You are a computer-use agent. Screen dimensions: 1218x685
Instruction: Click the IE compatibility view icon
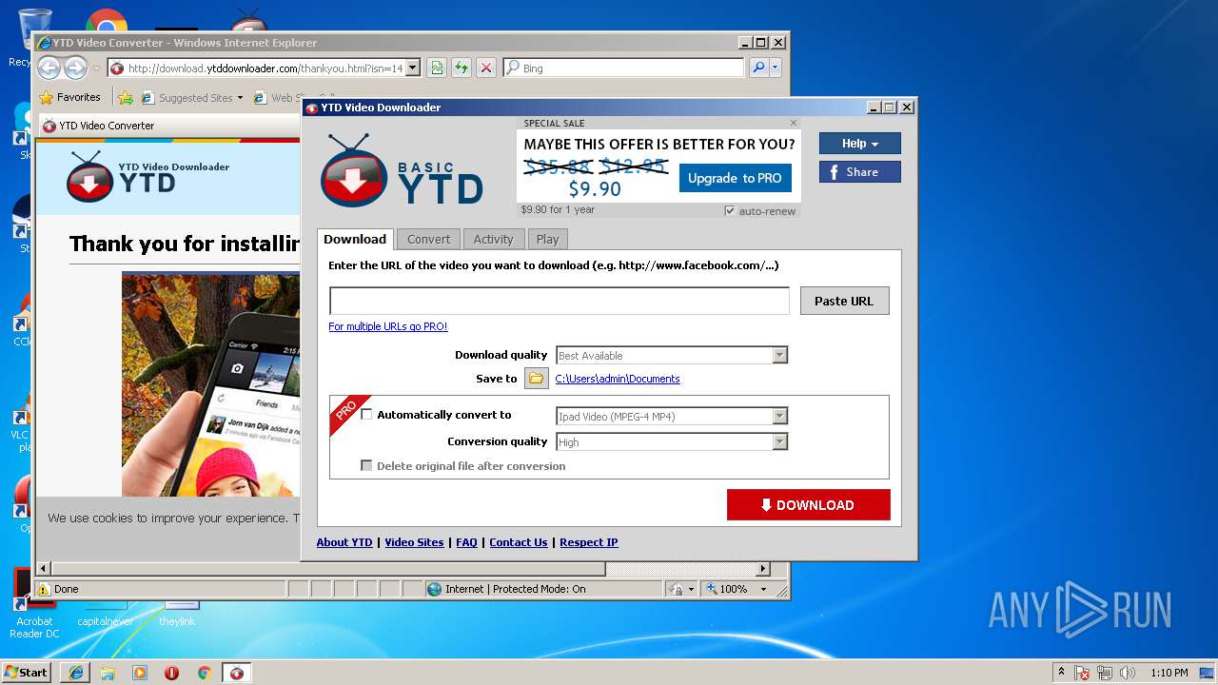point(437,68)
